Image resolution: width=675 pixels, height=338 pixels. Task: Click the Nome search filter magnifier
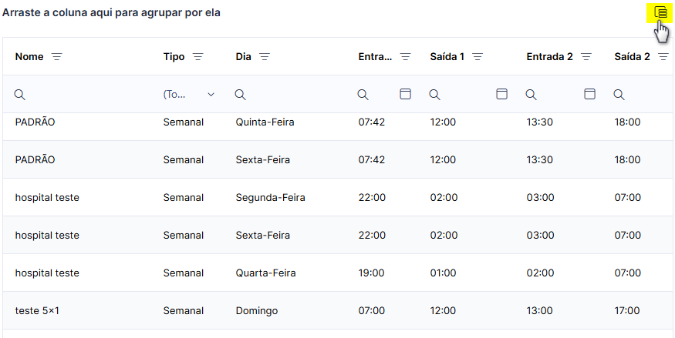[20, 95]
